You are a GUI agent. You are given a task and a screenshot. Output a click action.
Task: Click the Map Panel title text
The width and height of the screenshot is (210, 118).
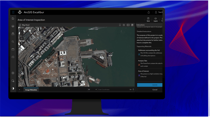pyautogui.click(x=26, y=25)
